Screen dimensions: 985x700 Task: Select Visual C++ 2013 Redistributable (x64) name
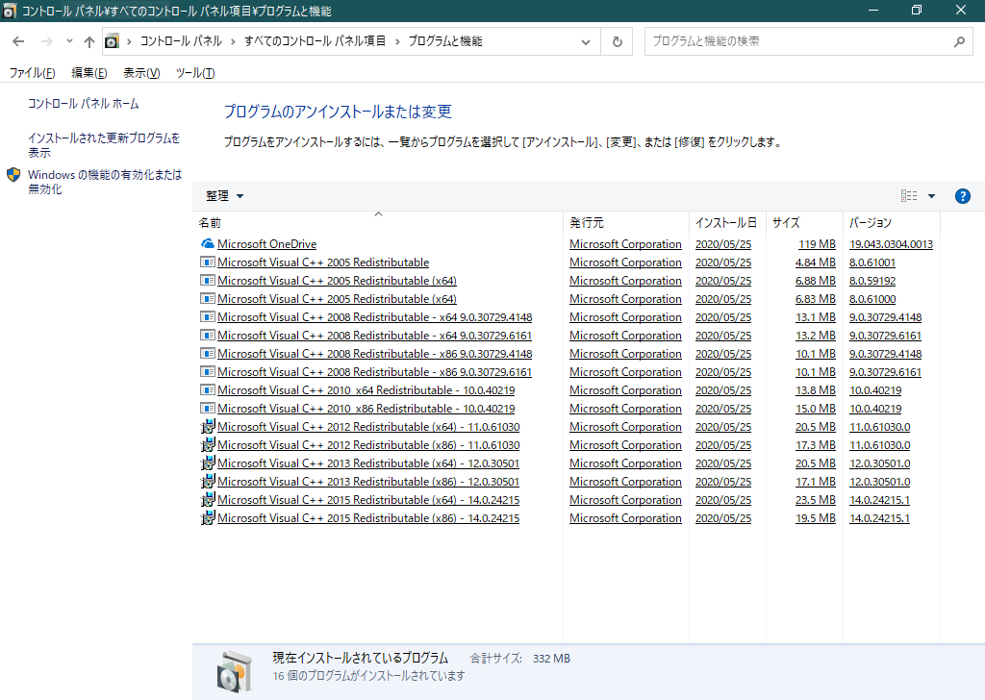(x=368, y=463)
